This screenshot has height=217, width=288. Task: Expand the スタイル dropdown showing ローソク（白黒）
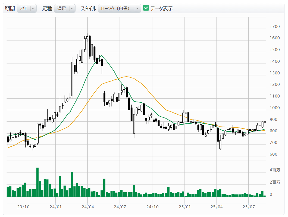pos(119,8)
